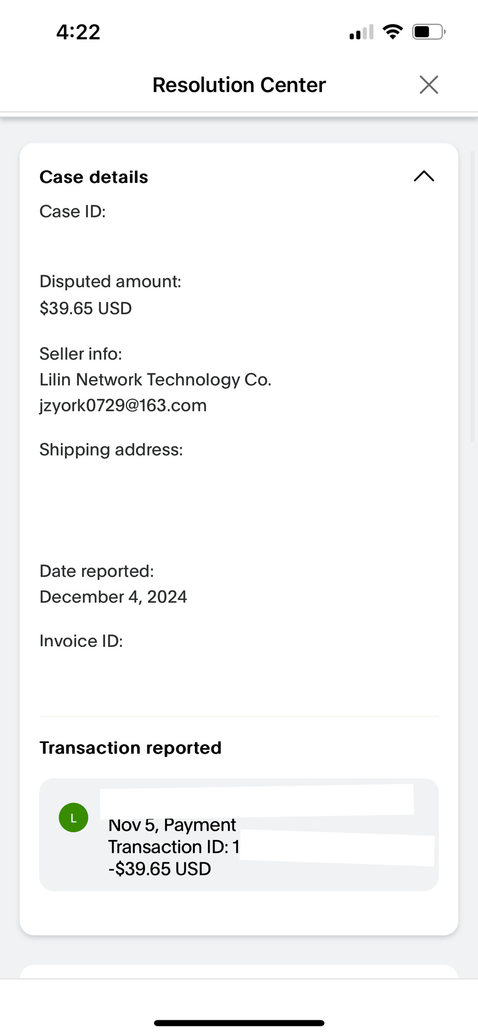This screenshot has width=478, height=1036.
Task: Tap the Transaction ID line
Action: pyautogui.click(x=174, y=847)
